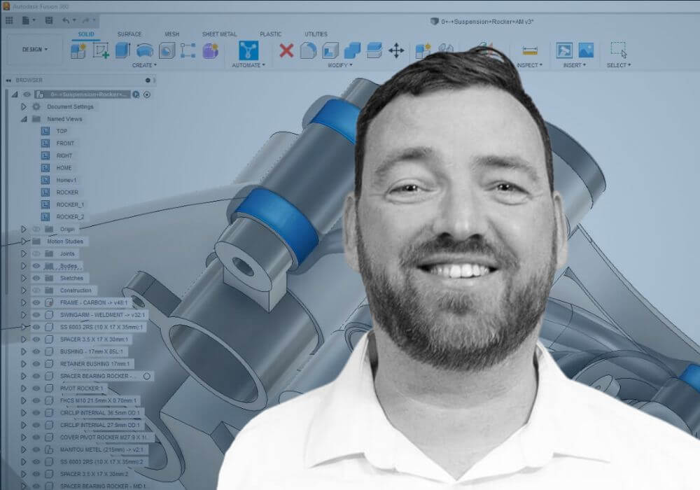Image resolution: width=700 pixels, height=490 pixels.
Task: Expand the Document Settings node
Action: 24,107
